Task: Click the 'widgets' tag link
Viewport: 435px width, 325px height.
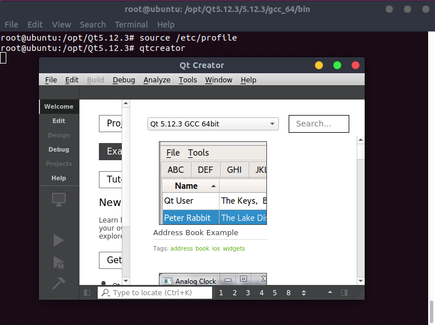Action: click(x=234, y=248)
